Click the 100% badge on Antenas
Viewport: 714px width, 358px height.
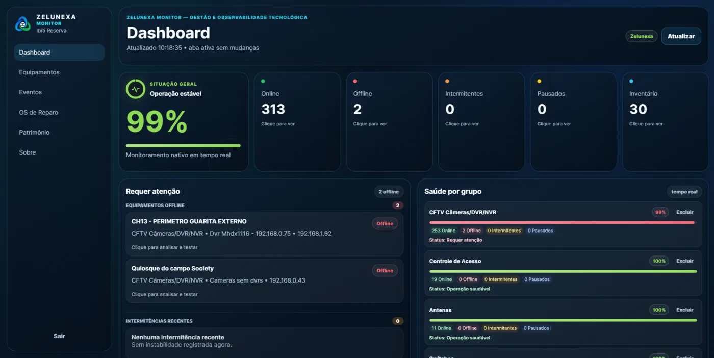(659, 310)
